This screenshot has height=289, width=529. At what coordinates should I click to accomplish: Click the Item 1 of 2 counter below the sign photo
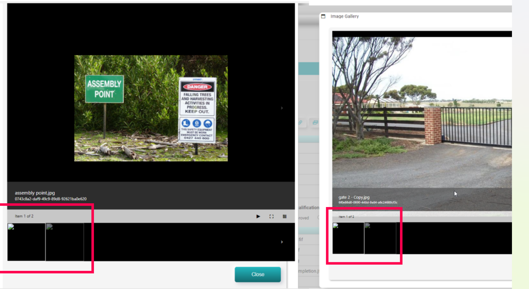click(x=24, y=216)
